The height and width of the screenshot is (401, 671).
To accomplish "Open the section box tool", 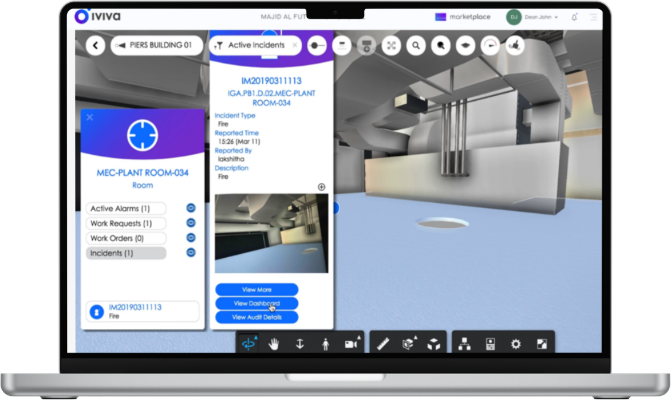I will (x=409, y=344).
